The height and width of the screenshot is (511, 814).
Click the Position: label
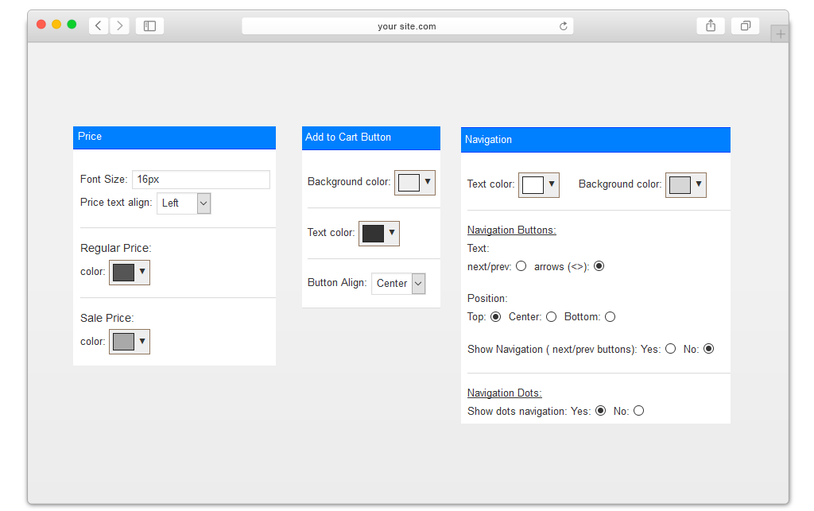tap(487, 298)
